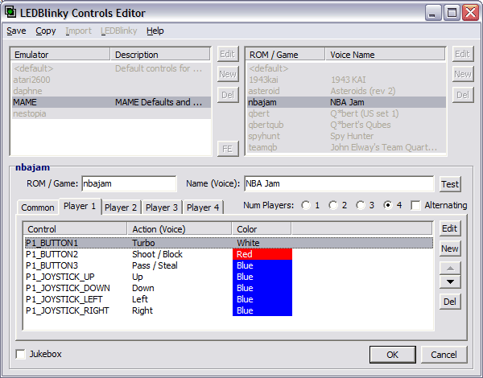This screenshot has width=483, height=378.
Task: Click the Red color cell for P1_BUTTON2
Action: click(262, 254)
